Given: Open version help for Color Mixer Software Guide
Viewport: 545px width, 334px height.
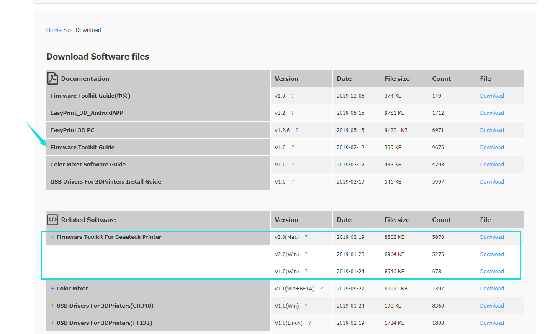Looking at the screenshot, I should pyautogui.click(x=293, y=165).
